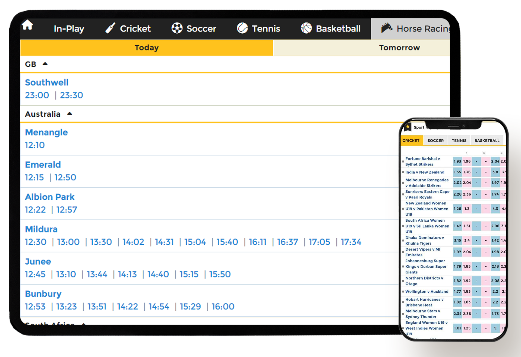Click the basketball icon

[x=306, y=28]
